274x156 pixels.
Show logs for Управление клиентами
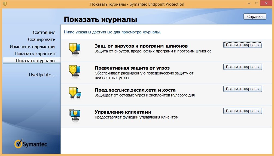(x=243, y=111)
